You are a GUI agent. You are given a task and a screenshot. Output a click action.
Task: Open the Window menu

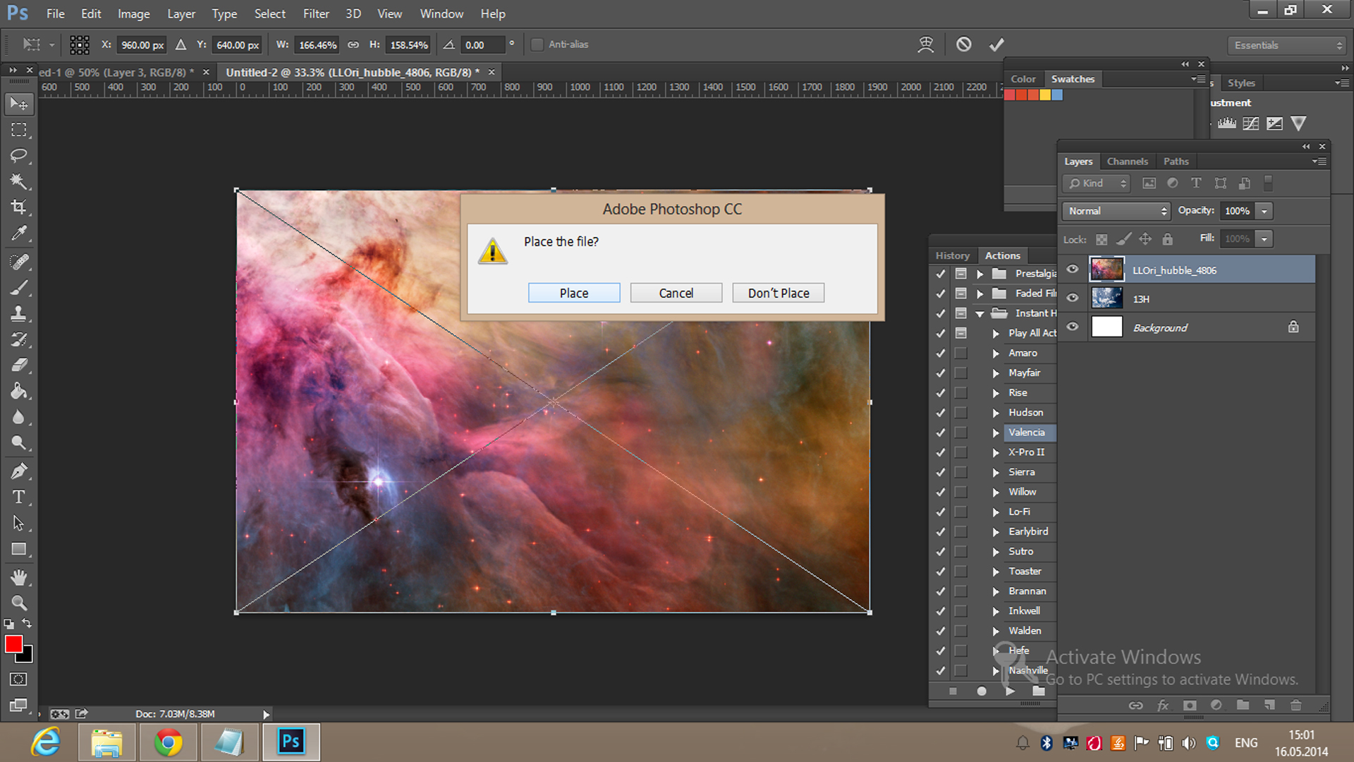441,13
